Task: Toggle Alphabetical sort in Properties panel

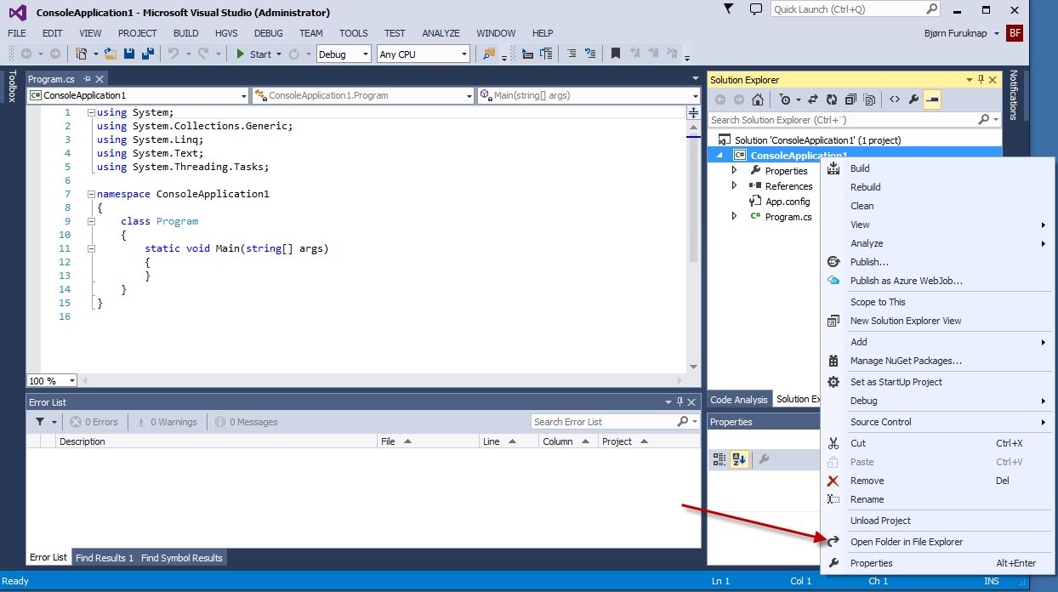Action: point(739,459)
